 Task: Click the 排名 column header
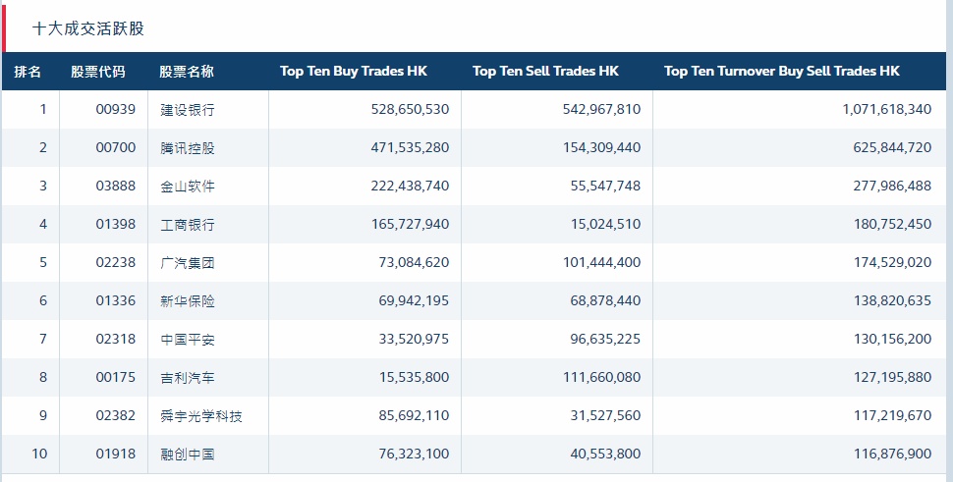pos(28,72)
